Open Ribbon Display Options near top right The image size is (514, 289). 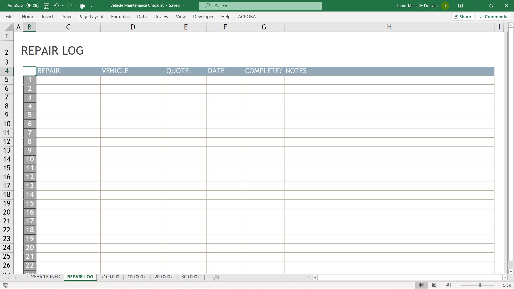[x=461, y=6]
